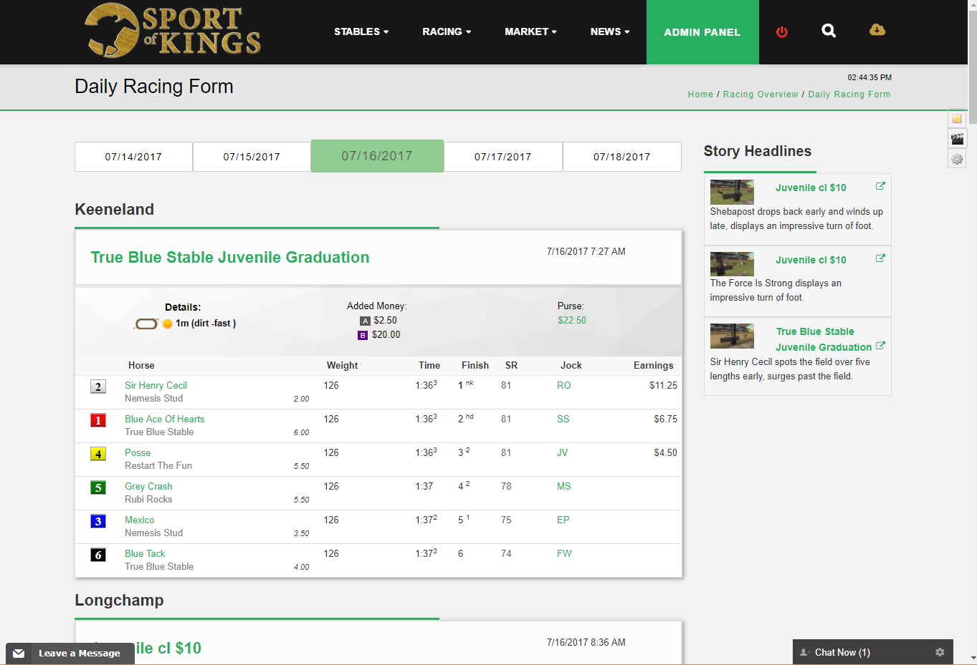Click the Racing Overview breadcrumb link
The image size is (977, 665).
click(x=760, y=94)
